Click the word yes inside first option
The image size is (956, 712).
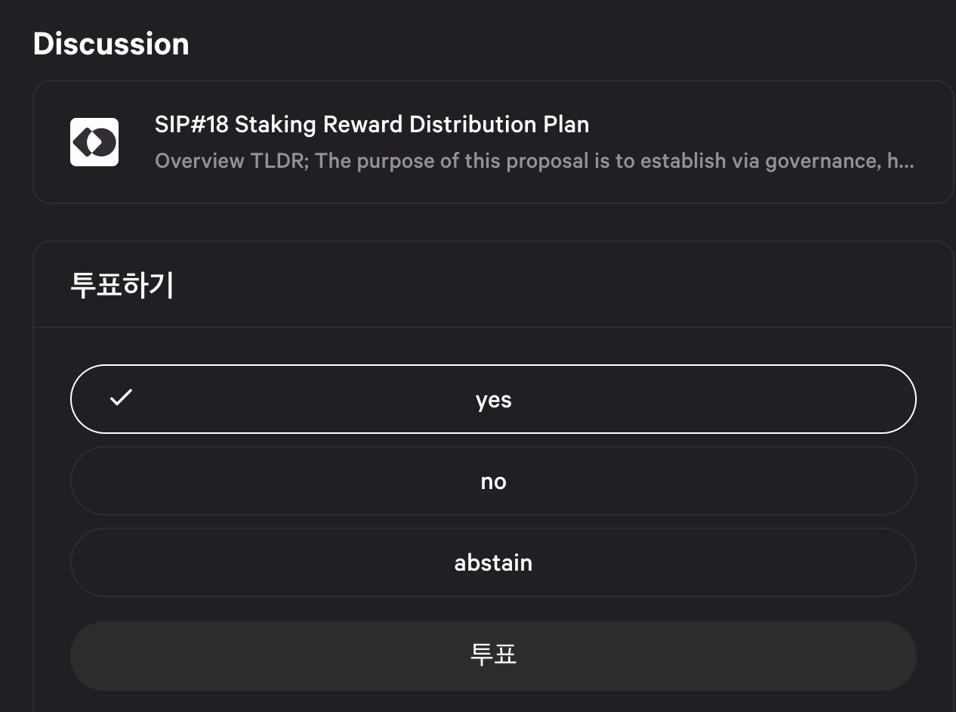point(493,400)
